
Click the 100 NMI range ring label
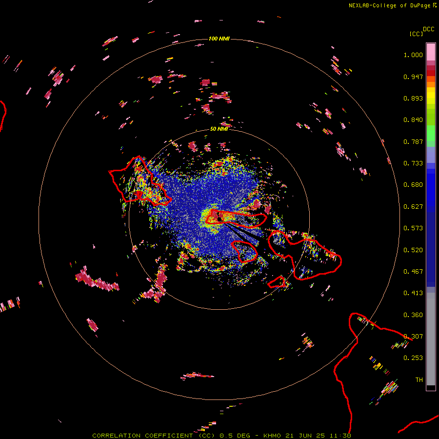pos(219,39)
